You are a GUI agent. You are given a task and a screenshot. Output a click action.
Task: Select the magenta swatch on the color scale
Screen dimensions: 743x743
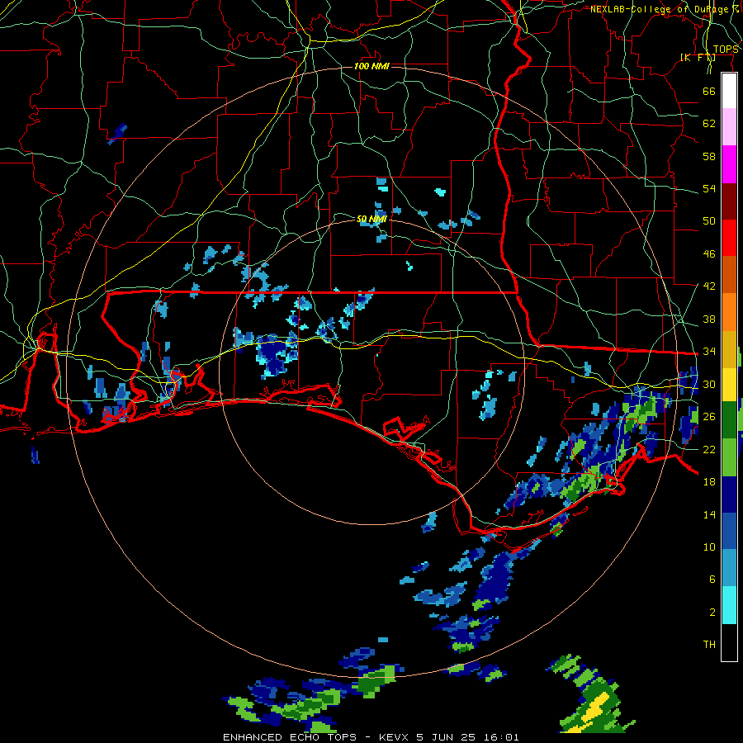pyautogui.click(x=729, y=164)
